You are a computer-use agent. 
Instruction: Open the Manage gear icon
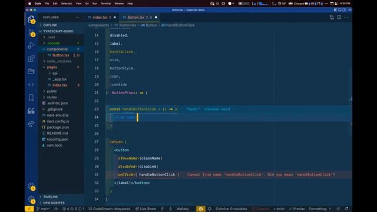point(31,199)
